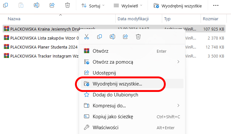This screenshot has height=134, width=231.
Task: Click the Delete trash icon in the top toolbar
Action: point(68,5)
